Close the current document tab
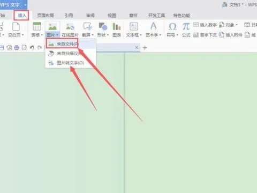The width and height of the screenshot is (257, 193). coord(137,48)
